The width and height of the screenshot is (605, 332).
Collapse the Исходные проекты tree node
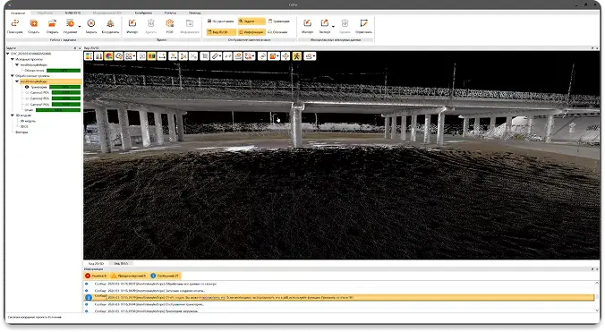coord(13,59)
